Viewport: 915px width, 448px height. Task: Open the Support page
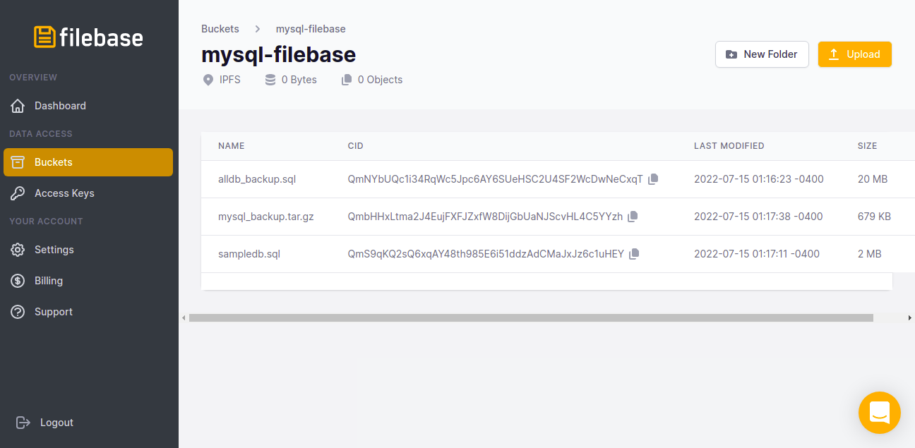pos(88,312)
